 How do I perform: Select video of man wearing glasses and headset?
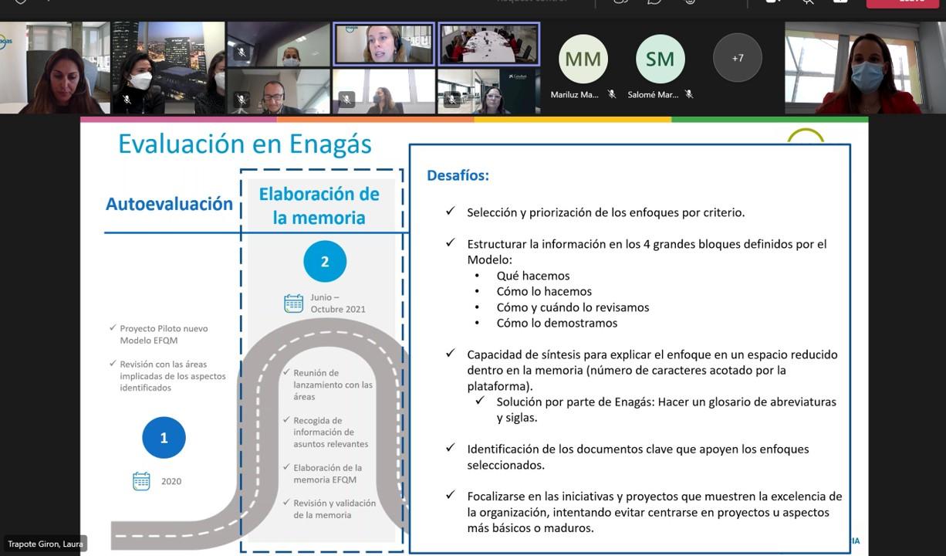(x=279, y=91)
